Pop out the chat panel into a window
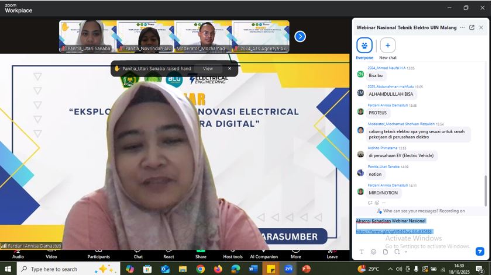 [x=472, y=27]
